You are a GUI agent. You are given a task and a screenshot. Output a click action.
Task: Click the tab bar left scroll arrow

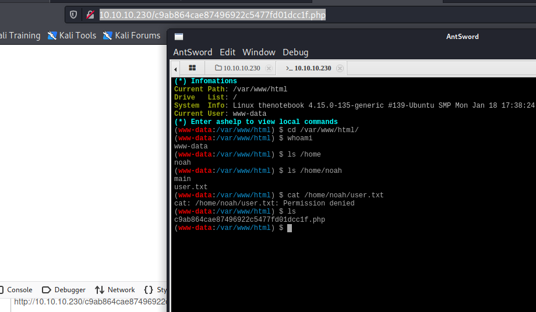(175, 69)
